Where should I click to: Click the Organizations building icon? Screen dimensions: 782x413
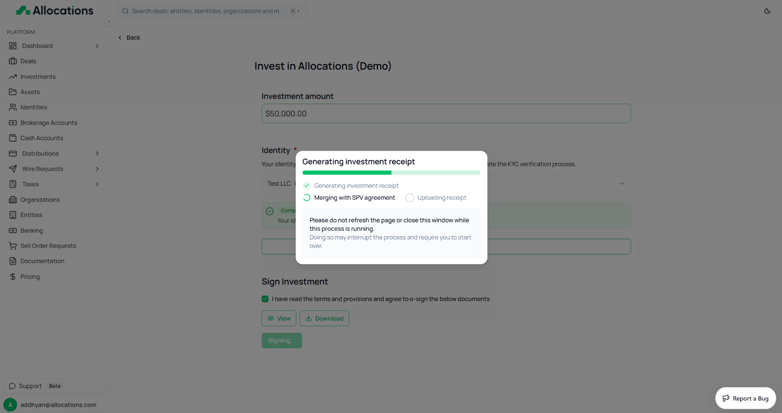(x=13, y=200)
